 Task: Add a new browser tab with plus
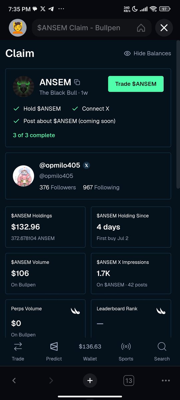pos(90,380)
